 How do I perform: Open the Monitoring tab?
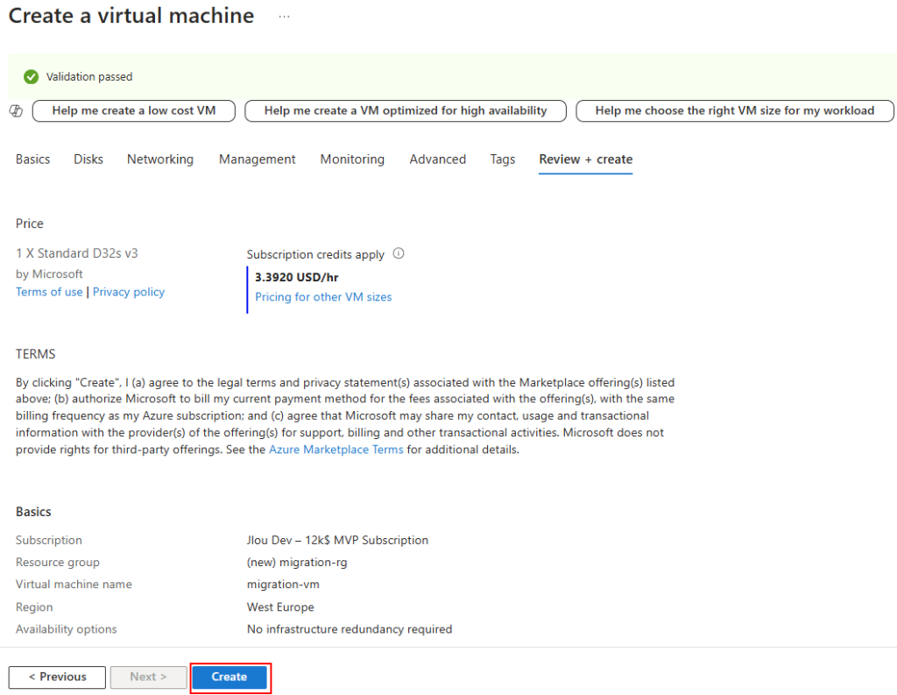coord(352,160)
